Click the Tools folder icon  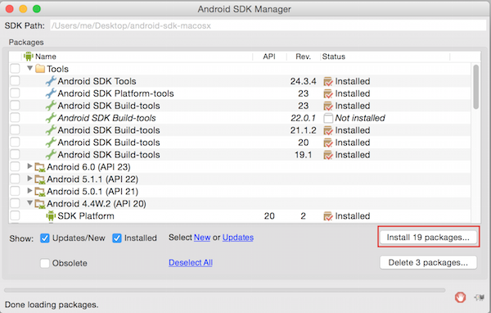[40, 69]
